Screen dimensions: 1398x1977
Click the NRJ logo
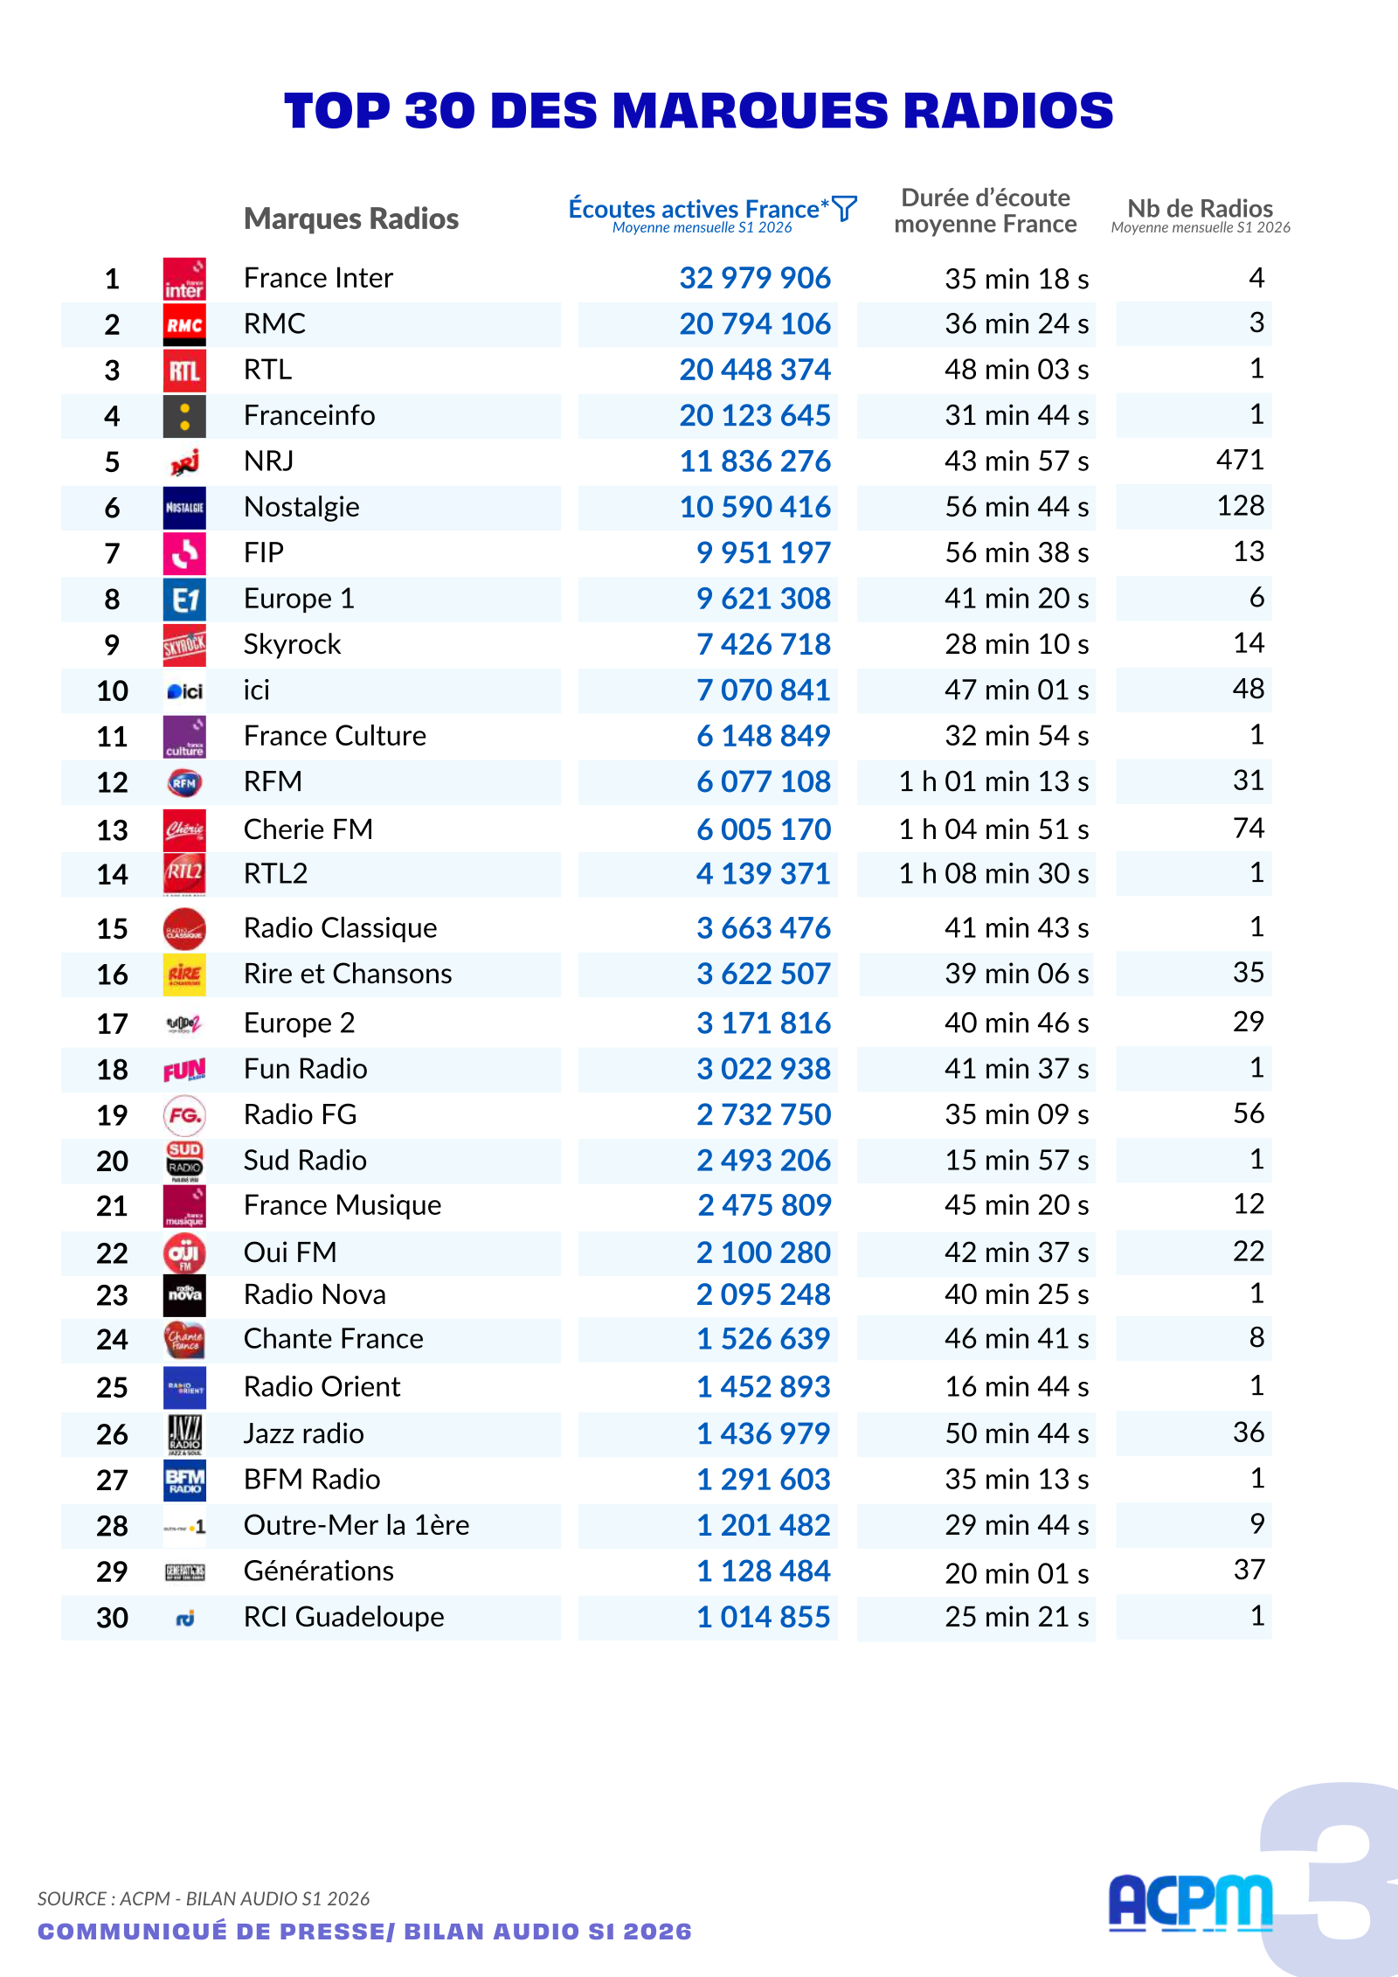[x=184, y=462]
